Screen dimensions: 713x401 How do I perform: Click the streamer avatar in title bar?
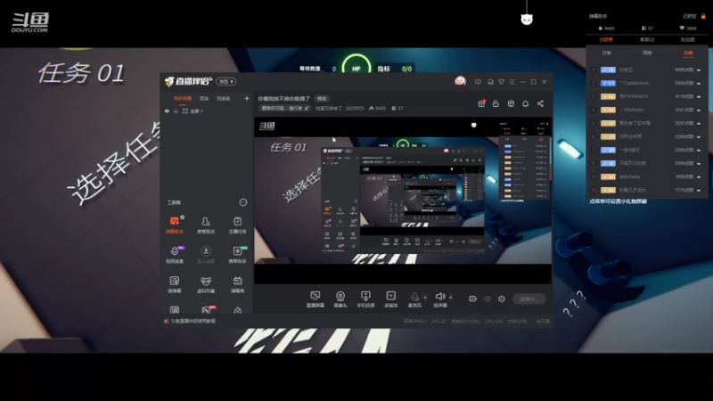coord(460,81)
